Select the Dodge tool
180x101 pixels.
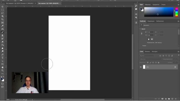[3, 51]
